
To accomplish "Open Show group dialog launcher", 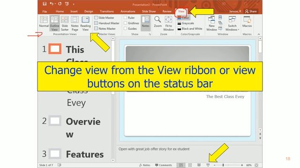I will 150,34.
